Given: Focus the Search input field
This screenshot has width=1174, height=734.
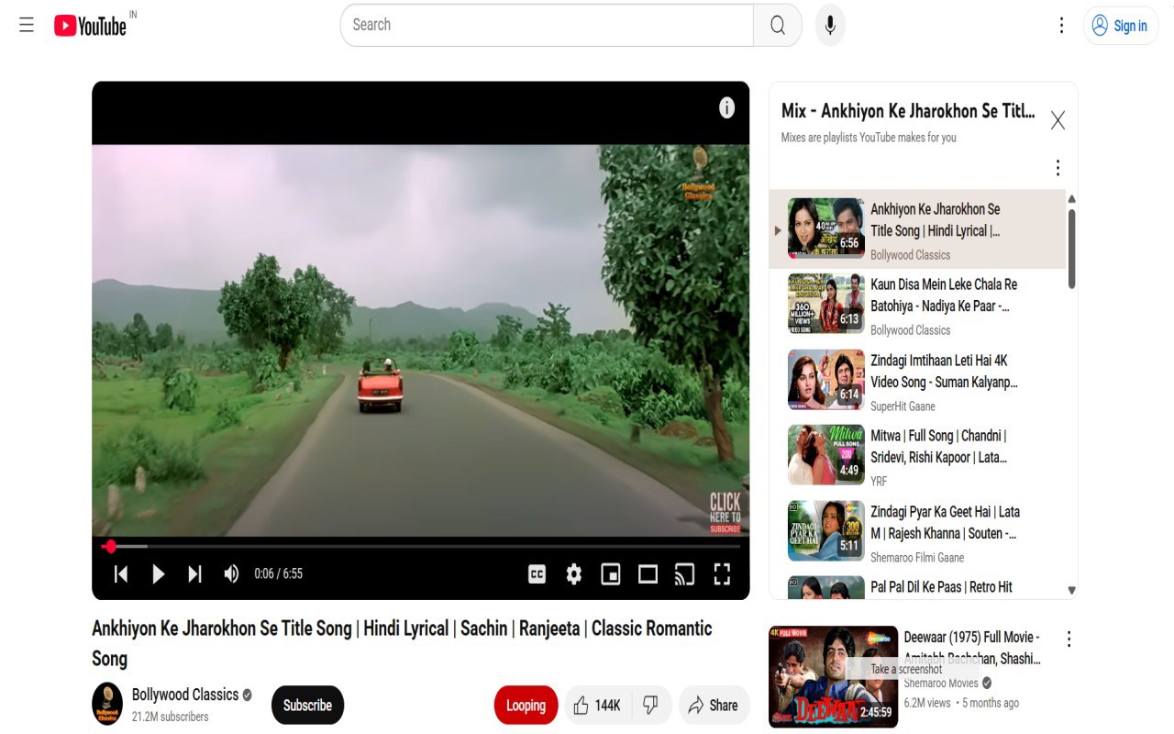Looking at the screenshot, I should [547, 25].
